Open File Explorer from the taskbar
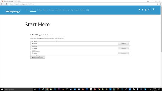Image resolution: width=162 pixels, height=91 pixels. (51, 89)
